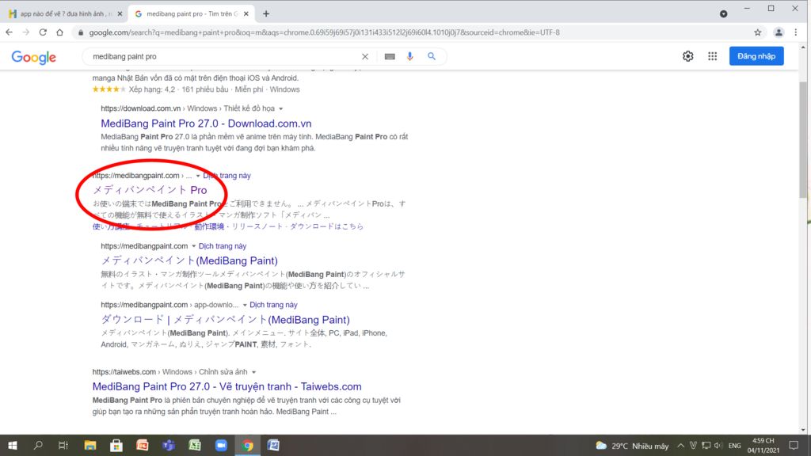Open MediBang Paint Pro 27.0 - Download.com.vn result
The width and height of the screenshot is (811, 456).
point(206,123)
